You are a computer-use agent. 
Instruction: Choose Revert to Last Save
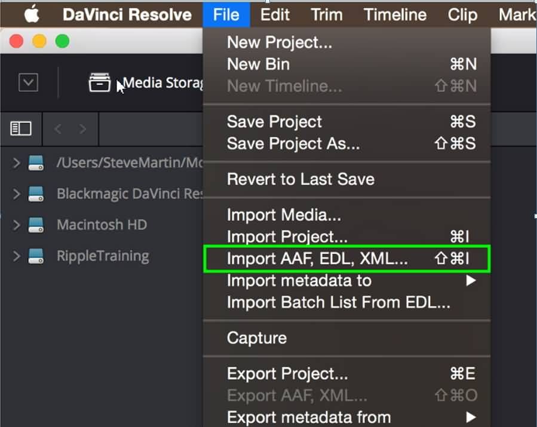tap(300, 179)
